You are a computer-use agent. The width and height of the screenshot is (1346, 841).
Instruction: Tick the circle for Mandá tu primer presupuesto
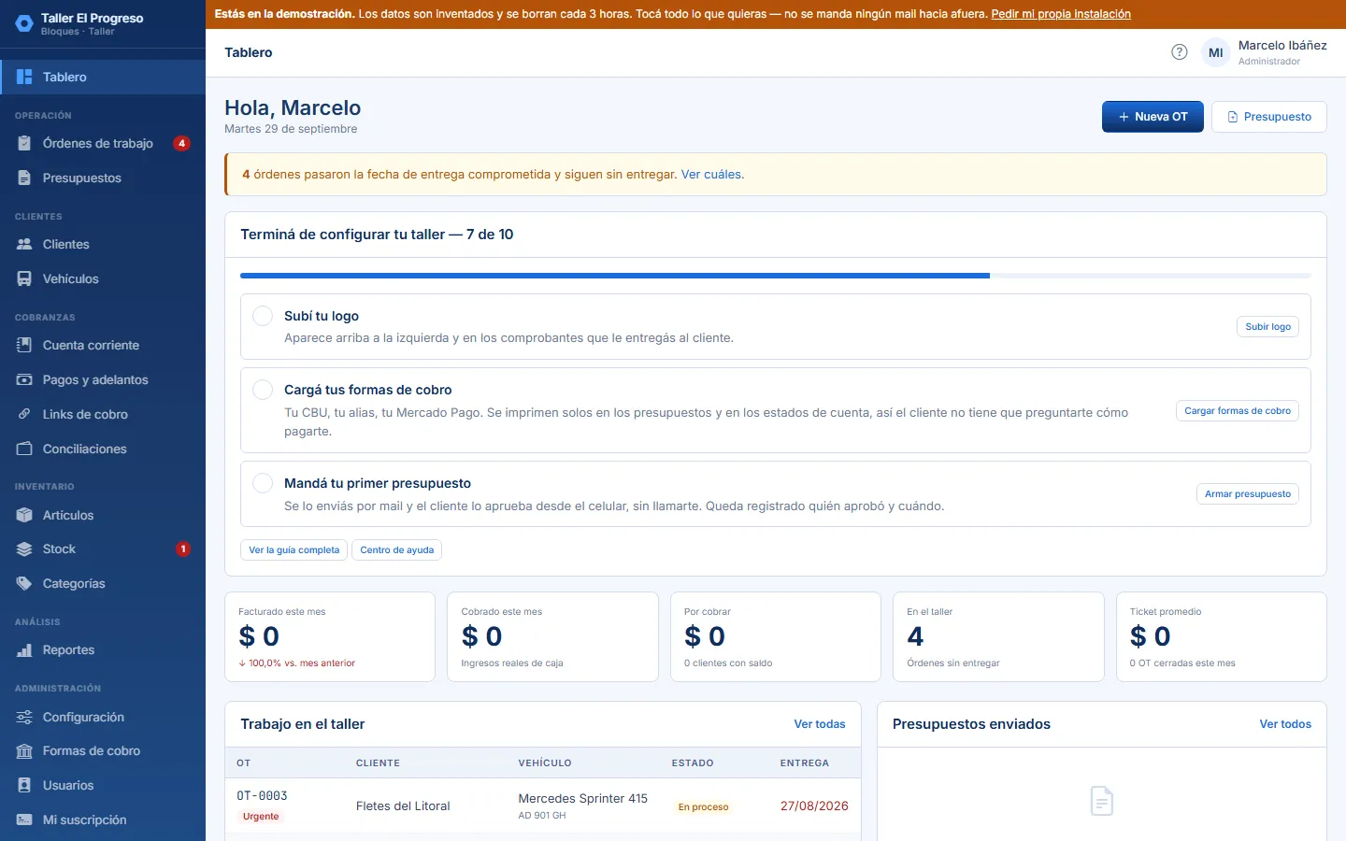pos(263,483)
